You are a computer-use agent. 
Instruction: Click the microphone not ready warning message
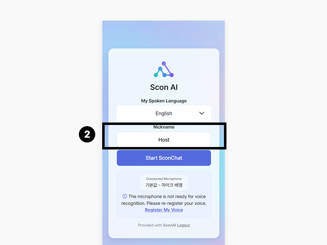click(x=164, y=200)
